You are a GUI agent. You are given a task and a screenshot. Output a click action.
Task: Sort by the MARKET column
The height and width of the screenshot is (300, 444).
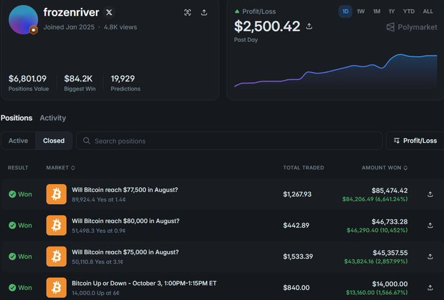click(x=60, y=168)
